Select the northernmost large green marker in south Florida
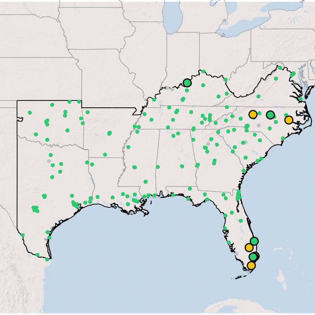The image size is (315, 315). click(254, 241)
